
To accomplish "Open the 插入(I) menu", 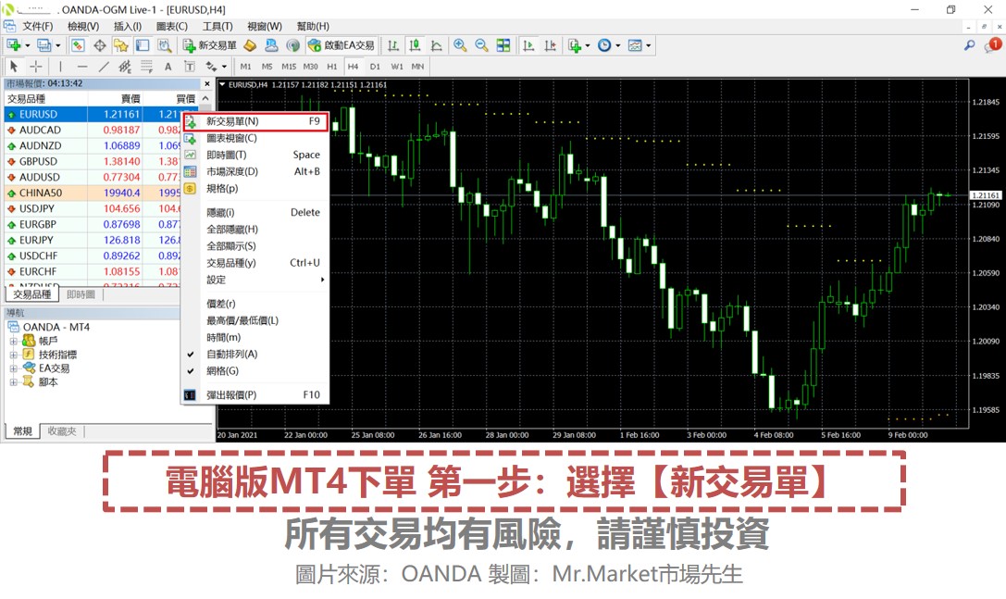I will pos(128,26).
